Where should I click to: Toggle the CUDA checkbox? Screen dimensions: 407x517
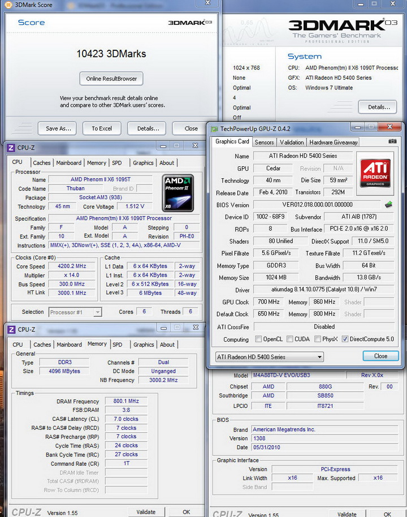[x=290, y=339]
